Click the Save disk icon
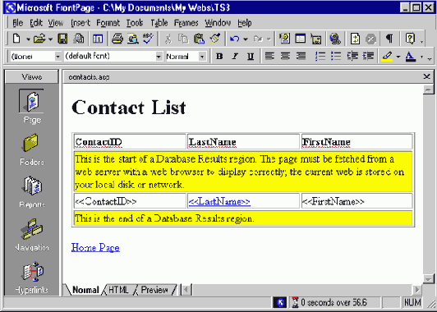The width and height of the screenshot is (437, 312). [x=62, y=39]
